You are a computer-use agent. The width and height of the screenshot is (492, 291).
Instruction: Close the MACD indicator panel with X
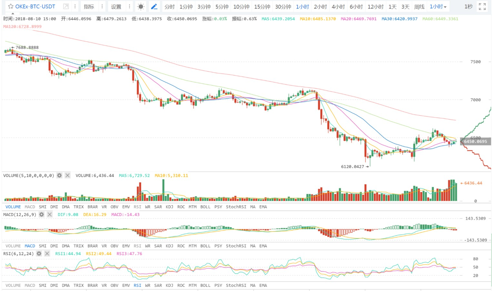click(50, 214)
